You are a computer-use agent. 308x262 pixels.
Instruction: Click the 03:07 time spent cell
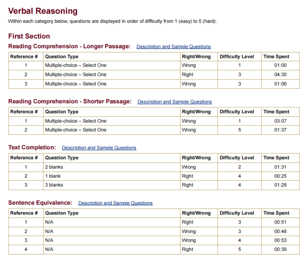(x=280, y=121)
